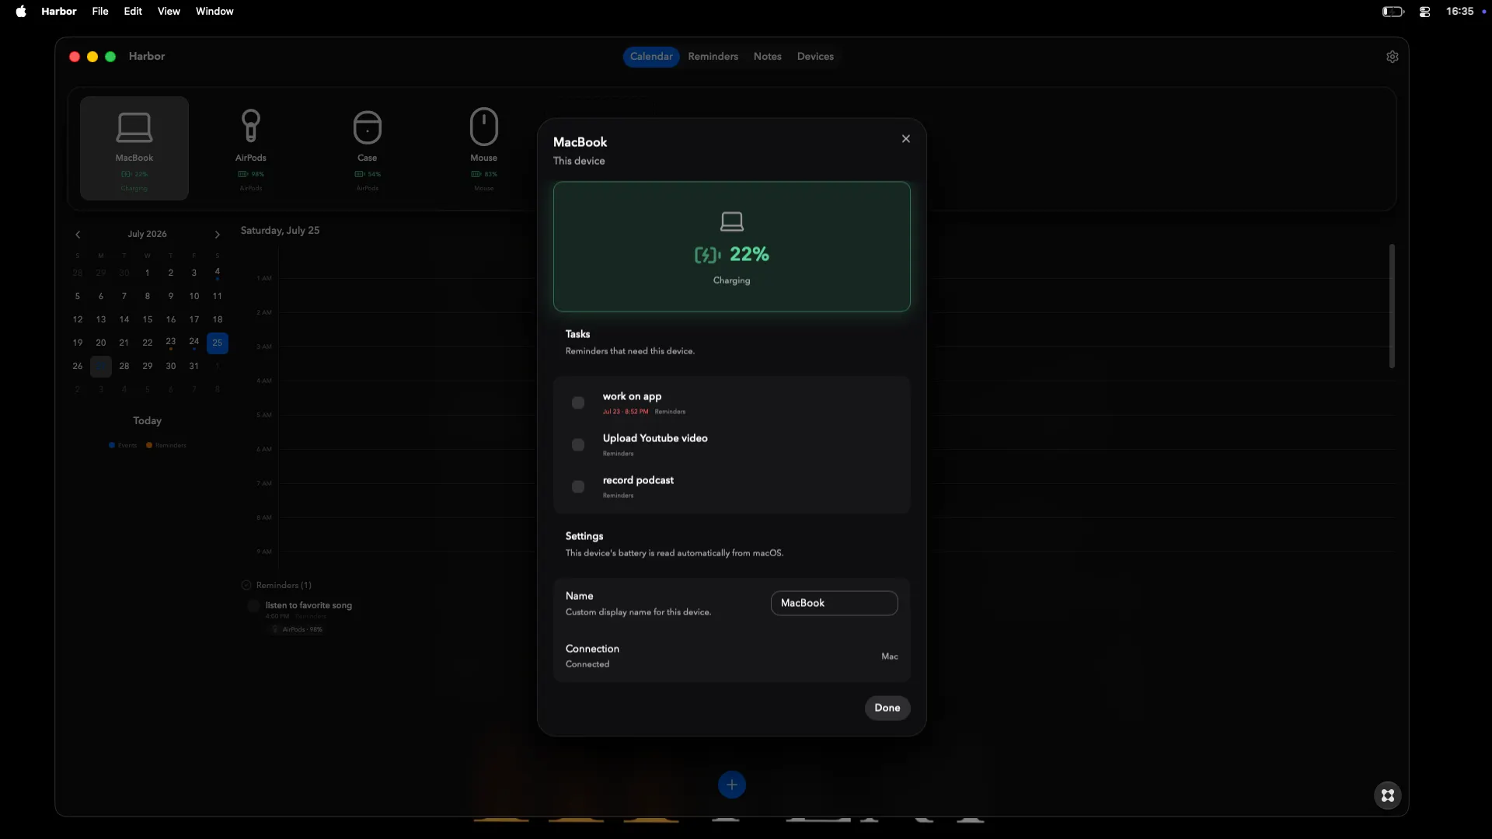Viewport: 1492px width, 839px height.
Task: Edit the device Name field
Action: pyautogui.click(x=834, y=604)
